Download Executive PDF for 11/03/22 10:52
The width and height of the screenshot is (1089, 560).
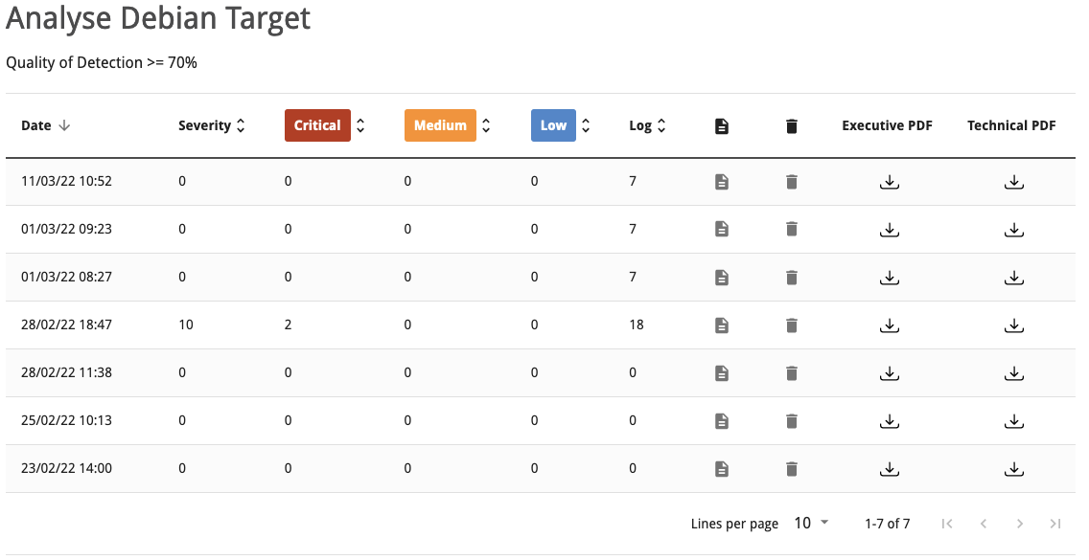tap(889, 182)
